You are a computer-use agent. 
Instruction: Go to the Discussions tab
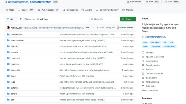pyautogui.click(x=70, y=10)
